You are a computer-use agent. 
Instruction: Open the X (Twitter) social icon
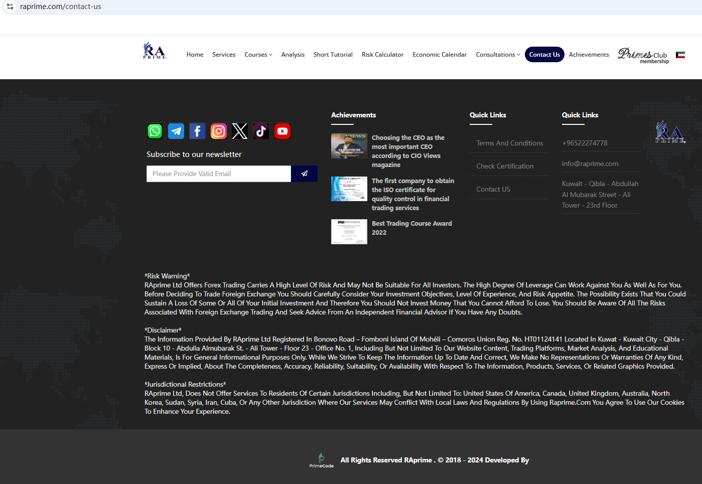(240, 131)
